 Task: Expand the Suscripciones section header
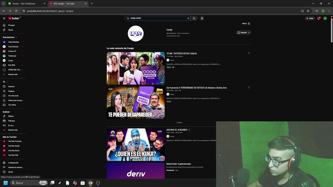[x=10, y=37]
